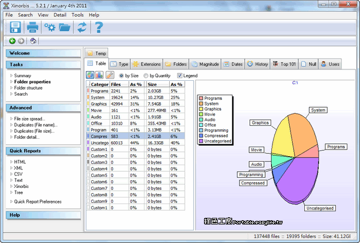
Task: Open the Search menu
Action: coord(25,15)
